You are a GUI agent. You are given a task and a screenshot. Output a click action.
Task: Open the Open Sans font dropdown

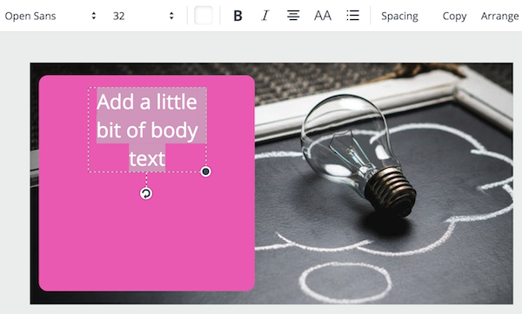click(x=50, y=16)
